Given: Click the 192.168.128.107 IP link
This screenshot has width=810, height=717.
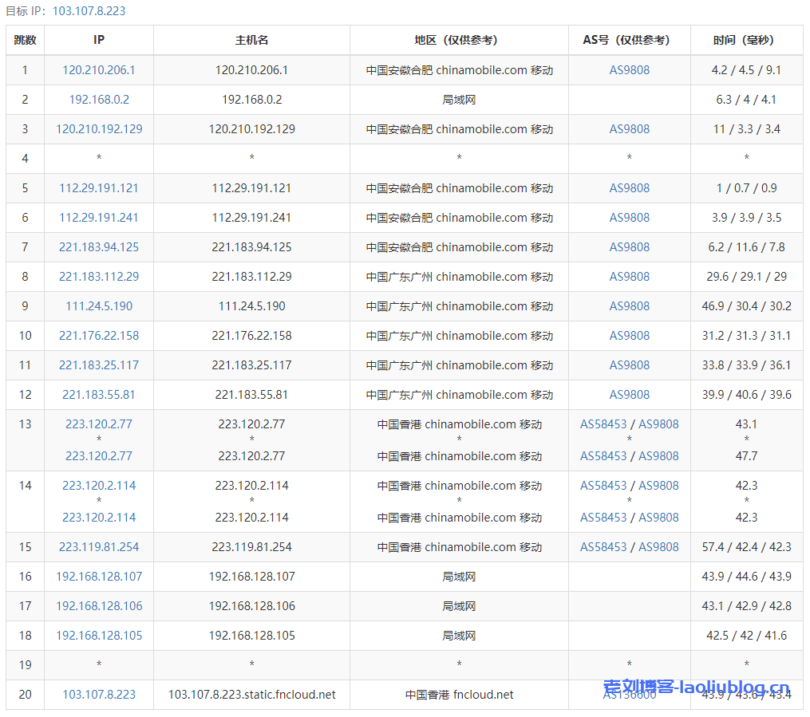Looking at the screenshot, I should [99, 577].
